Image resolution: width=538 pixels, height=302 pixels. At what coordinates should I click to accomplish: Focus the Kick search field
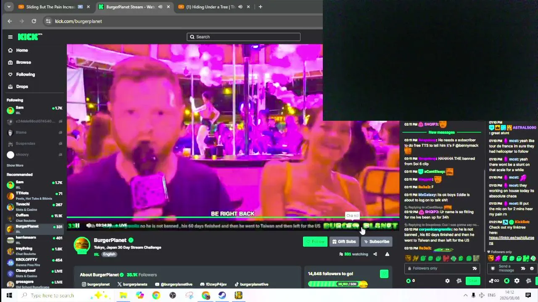(243, 37)
